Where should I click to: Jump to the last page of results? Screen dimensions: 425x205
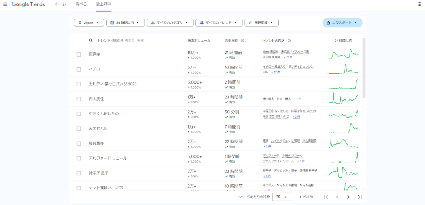[x=360, y=197]
